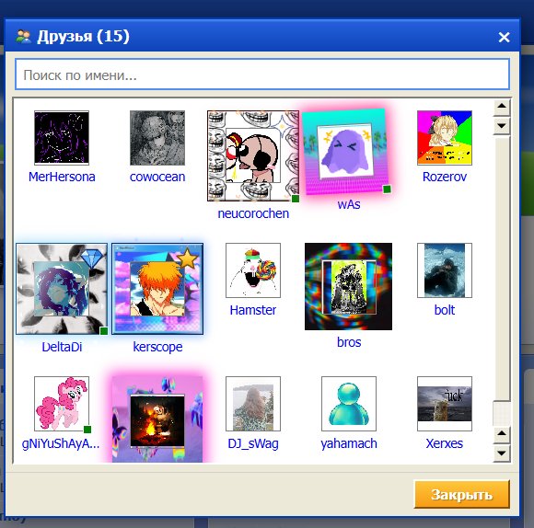Open DJ_sWag's avatar photo
Image resolution: width=534 pixels, height=528 pixels.
pos(253,404)
